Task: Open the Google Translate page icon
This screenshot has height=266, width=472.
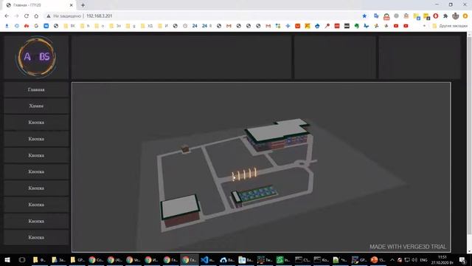Action: tap(376, 16)
